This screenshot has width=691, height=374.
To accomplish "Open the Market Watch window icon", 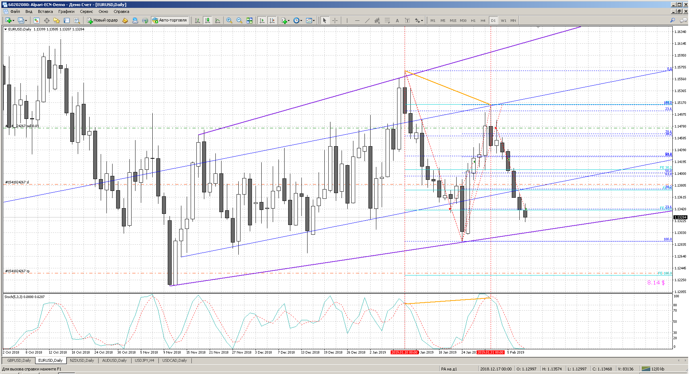I will click(x=36, y=20).
